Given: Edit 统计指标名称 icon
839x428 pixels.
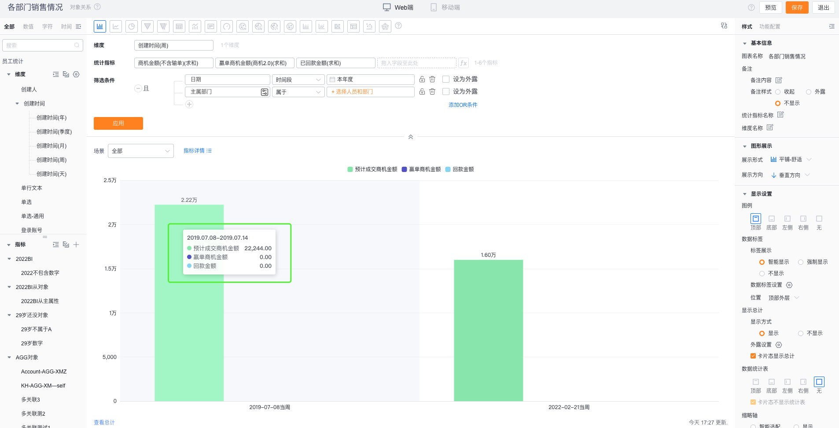Looking at the screenshot, I should [780, 115].
